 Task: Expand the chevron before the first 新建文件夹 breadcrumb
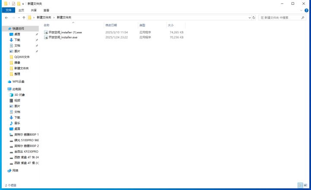pos(34,17)
